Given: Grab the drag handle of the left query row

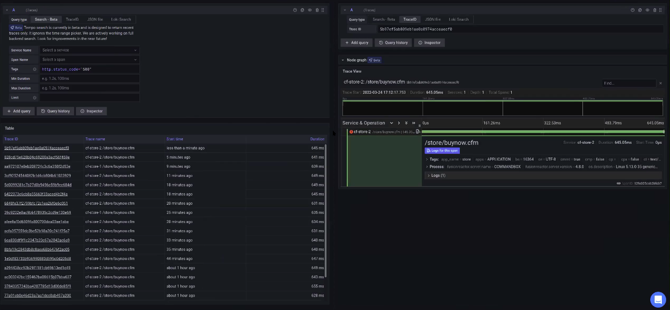Looking at the screenshot, I should [323, 10].
